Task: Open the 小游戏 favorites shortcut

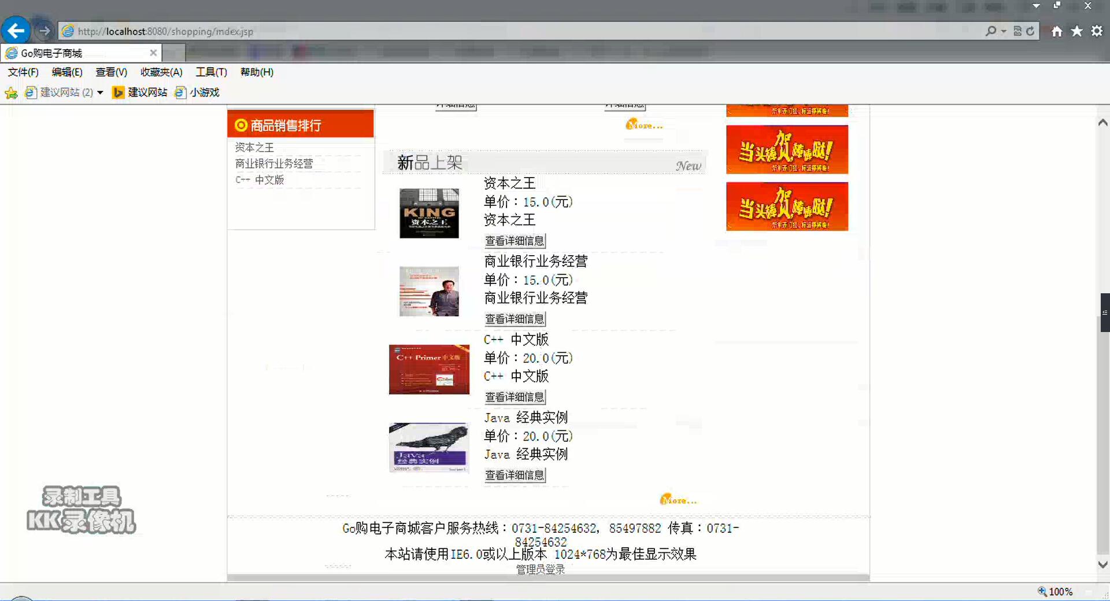Action: coord(197,93)
